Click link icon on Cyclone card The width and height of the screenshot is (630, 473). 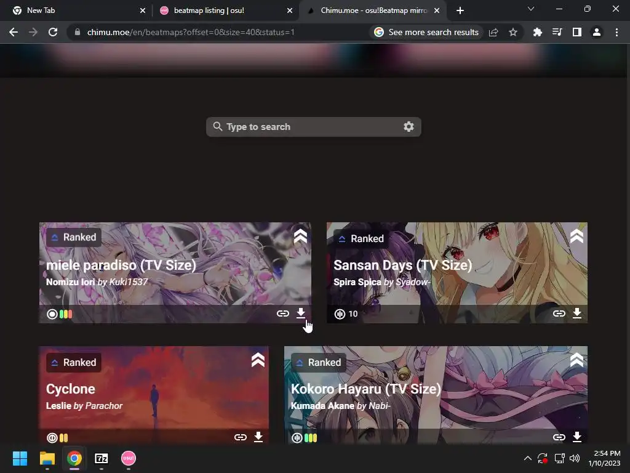coord(241,437)
